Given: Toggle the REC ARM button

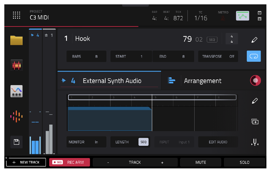Looking at the screenshot, I should click(x=69, y=162).
